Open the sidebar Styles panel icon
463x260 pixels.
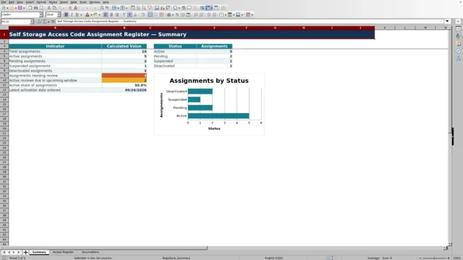(458, 36)
